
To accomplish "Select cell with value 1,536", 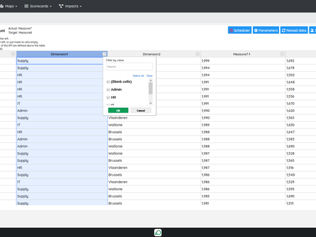I will click(x=301, y=96).
